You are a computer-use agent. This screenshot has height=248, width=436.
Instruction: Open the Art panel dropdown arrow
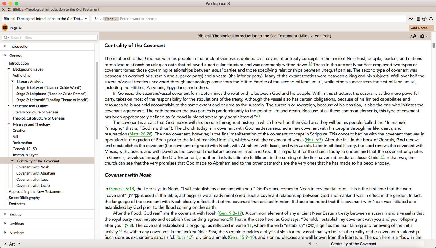pyautogui.click(x=19, y=244)
